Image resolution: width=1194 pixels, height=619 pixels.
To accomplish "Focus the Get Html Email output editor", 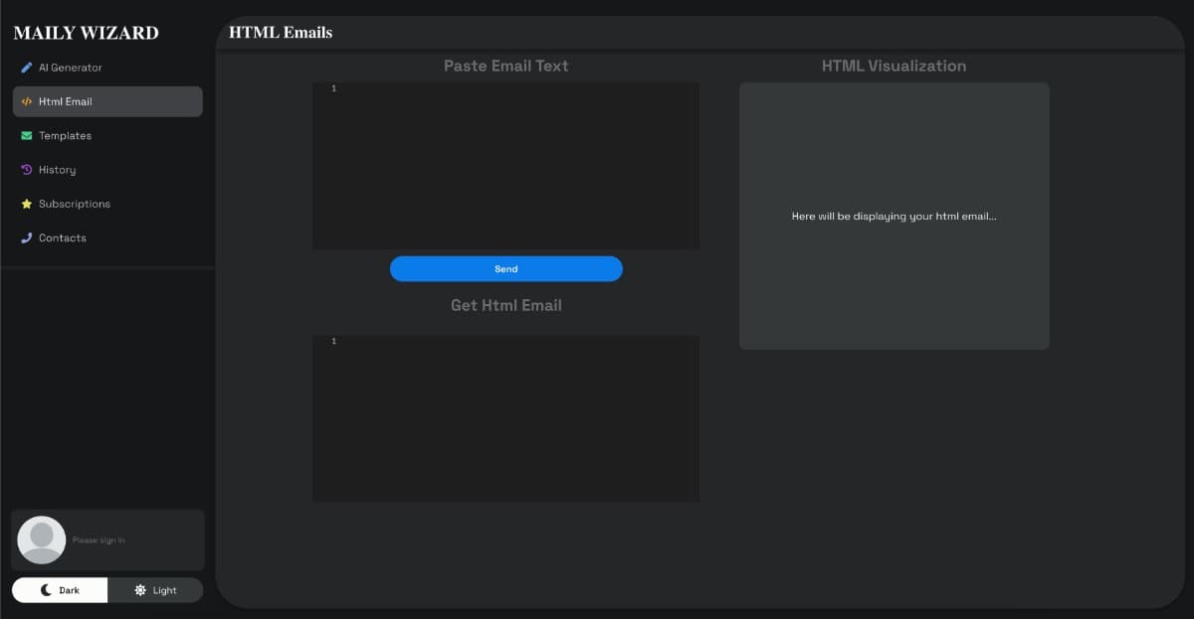I will (x=505, y=418).
